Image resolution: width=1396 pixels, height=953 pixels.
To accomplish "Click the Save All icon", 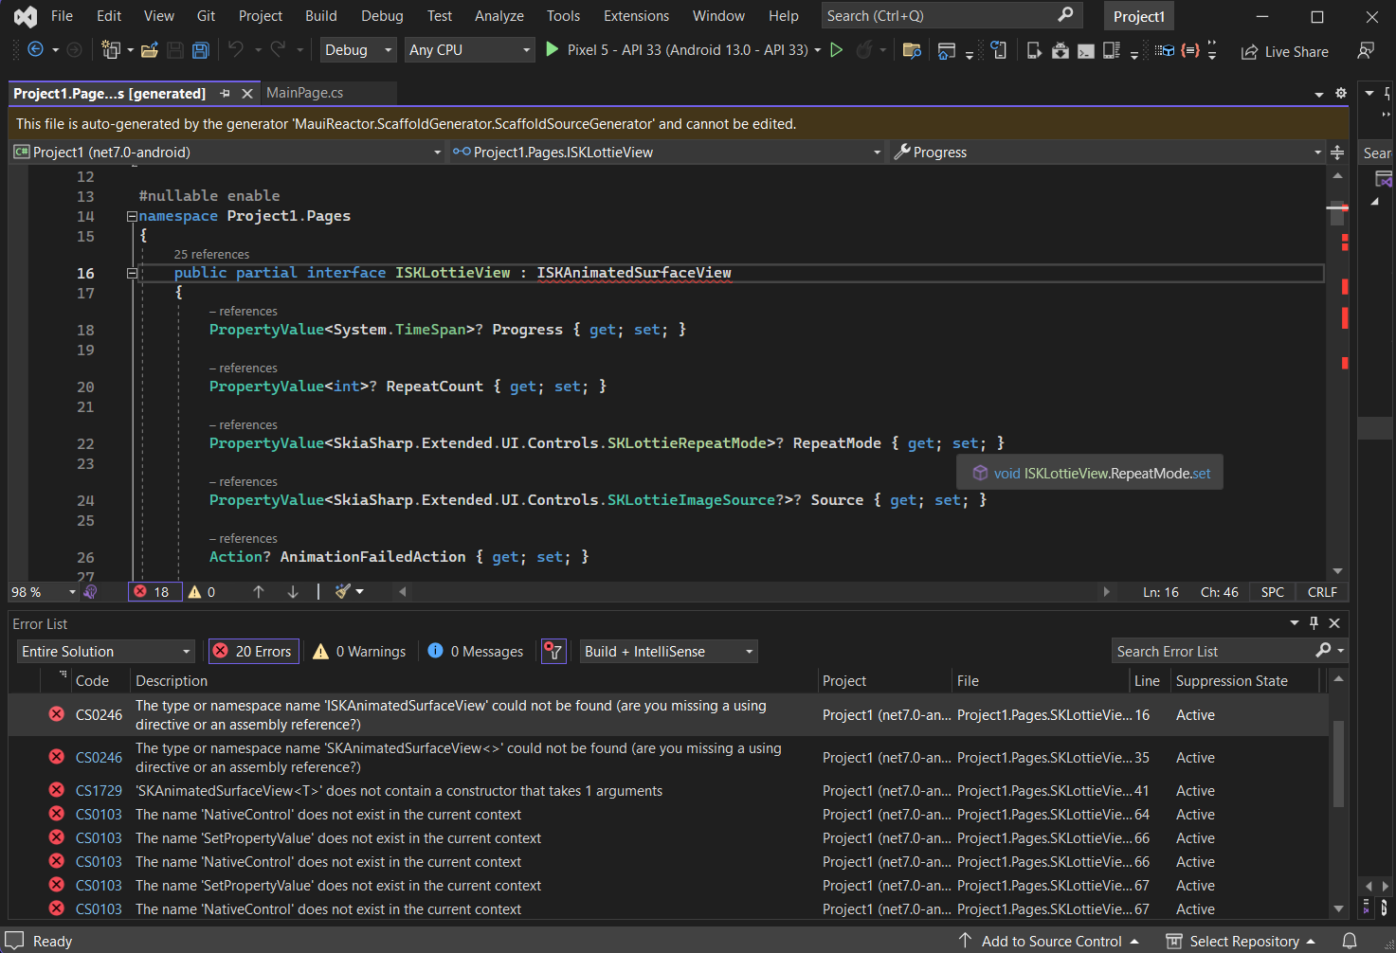I will (x=200, y=49).
